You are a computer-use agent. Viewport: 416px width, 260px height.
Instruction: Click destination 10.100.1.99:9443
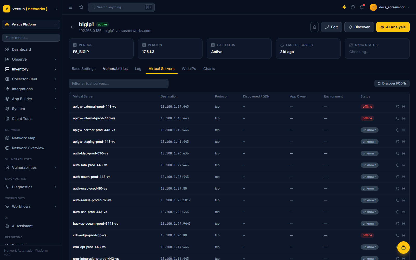pyautogui.click(x=175, y=224)
